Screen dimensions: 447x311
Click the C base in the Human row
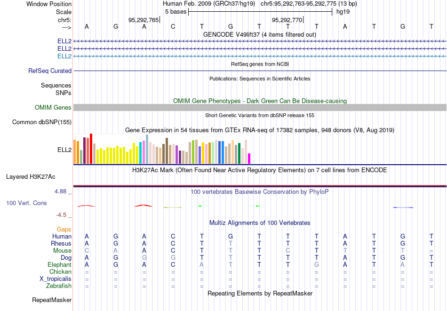coord(173,236)
